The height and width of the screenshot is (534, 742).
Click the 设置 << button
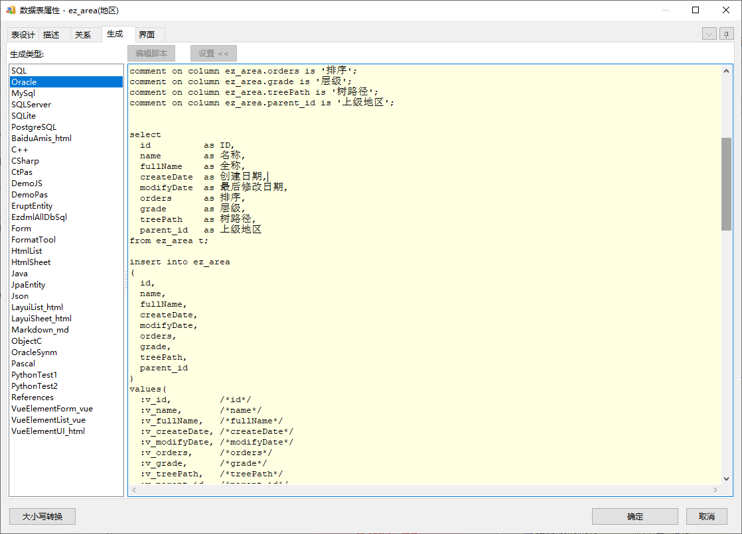[x=214, y=54]
